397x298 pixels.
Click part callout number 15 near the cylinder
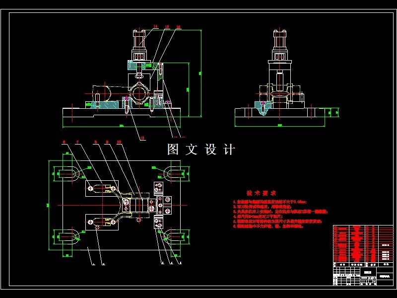(x=167, y=27)
